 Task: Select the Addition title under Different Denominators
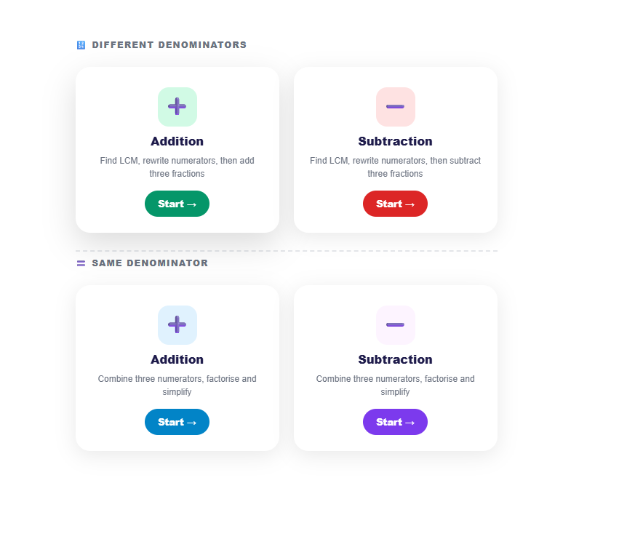[x=177, y=141]
